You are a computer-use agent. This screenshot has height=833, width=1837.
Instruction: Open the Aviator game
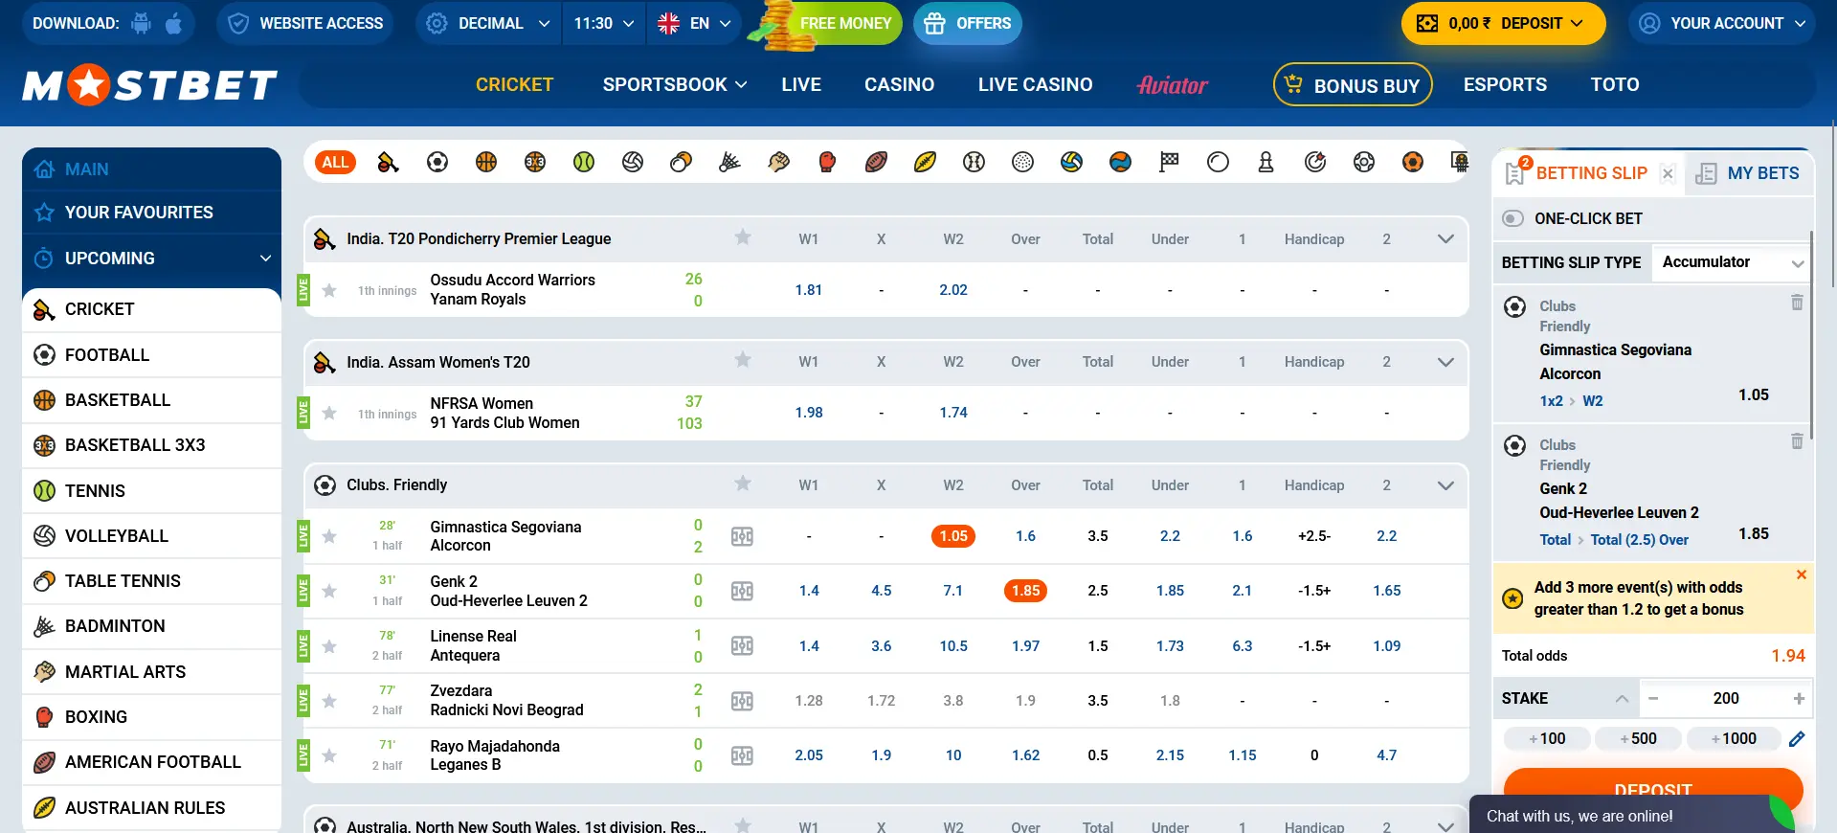1172,85
